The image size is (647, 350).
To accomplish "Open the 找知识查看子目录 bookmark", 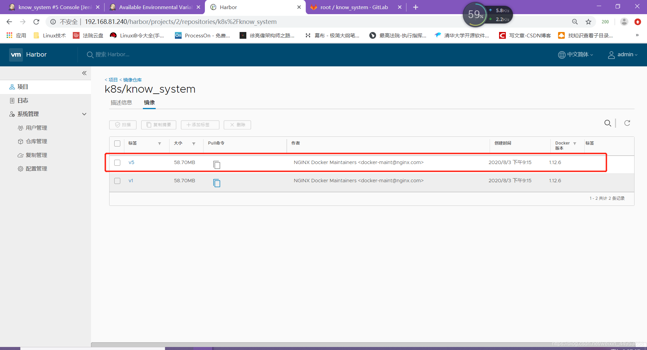I will [586, 35].
